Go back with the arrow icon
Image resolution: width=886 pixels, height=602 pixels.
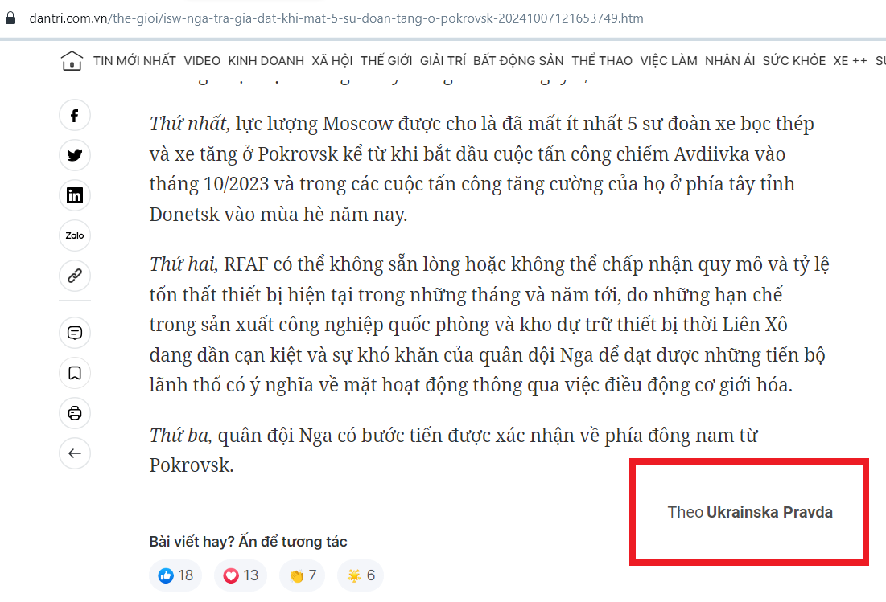(x=75, y=453)
